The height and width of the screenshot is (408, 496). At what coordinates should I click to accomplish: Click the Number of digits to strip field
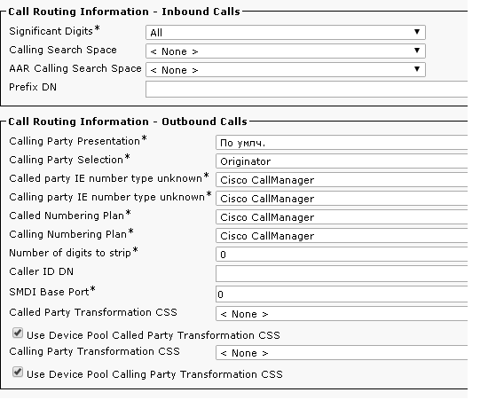point(342,255)
